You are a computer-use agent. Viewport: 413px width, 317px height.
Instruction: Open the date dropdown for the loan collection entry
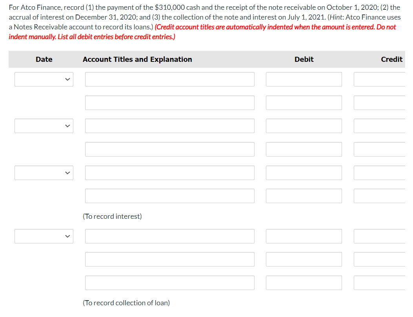[x=44, y=236]
